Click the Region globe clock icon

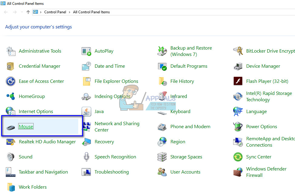click(162, 142)
